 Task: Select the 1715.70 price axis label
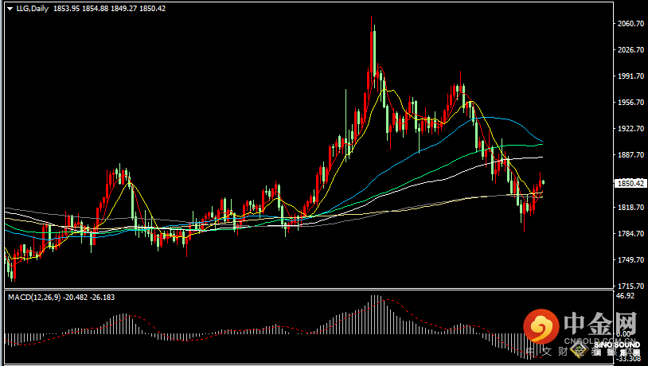click(631, 286)
